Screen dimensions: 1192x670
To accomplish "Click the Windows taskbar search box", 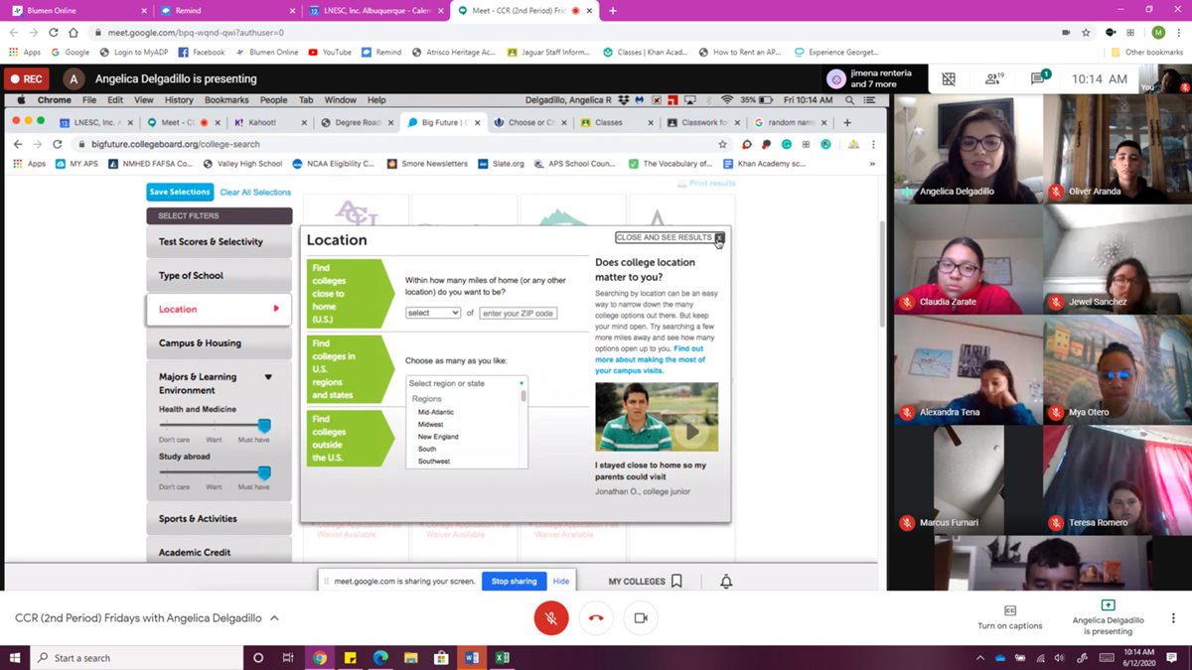I will pos(138,657).
